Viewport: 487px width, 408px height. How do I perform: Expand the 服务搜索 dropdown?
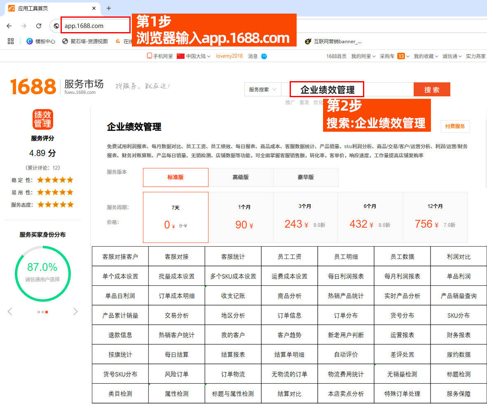[263, 89]
